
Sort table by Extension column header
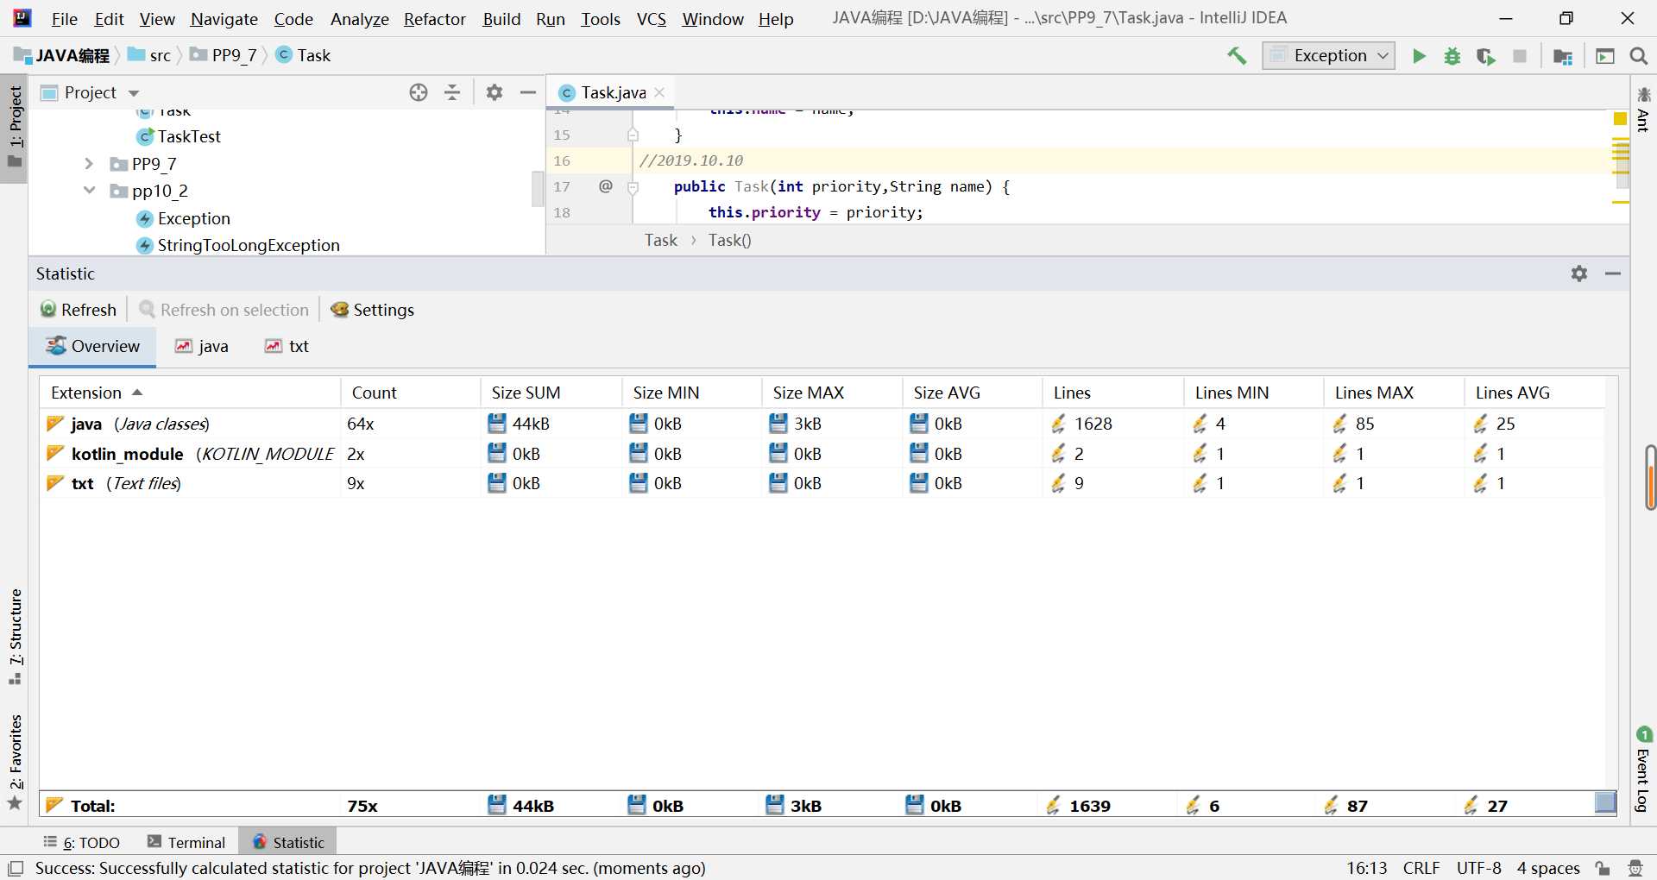point(190,393)
